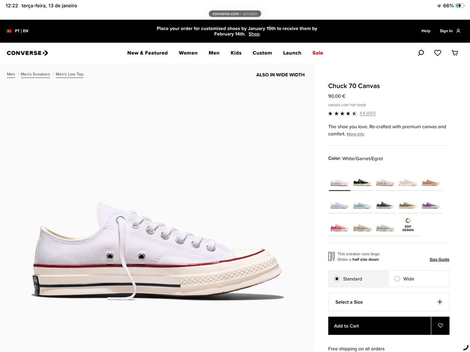Go to Men's Low Top breadcrumb
Viewport: 470px width, 352px height.
click(x=70, y=74)
